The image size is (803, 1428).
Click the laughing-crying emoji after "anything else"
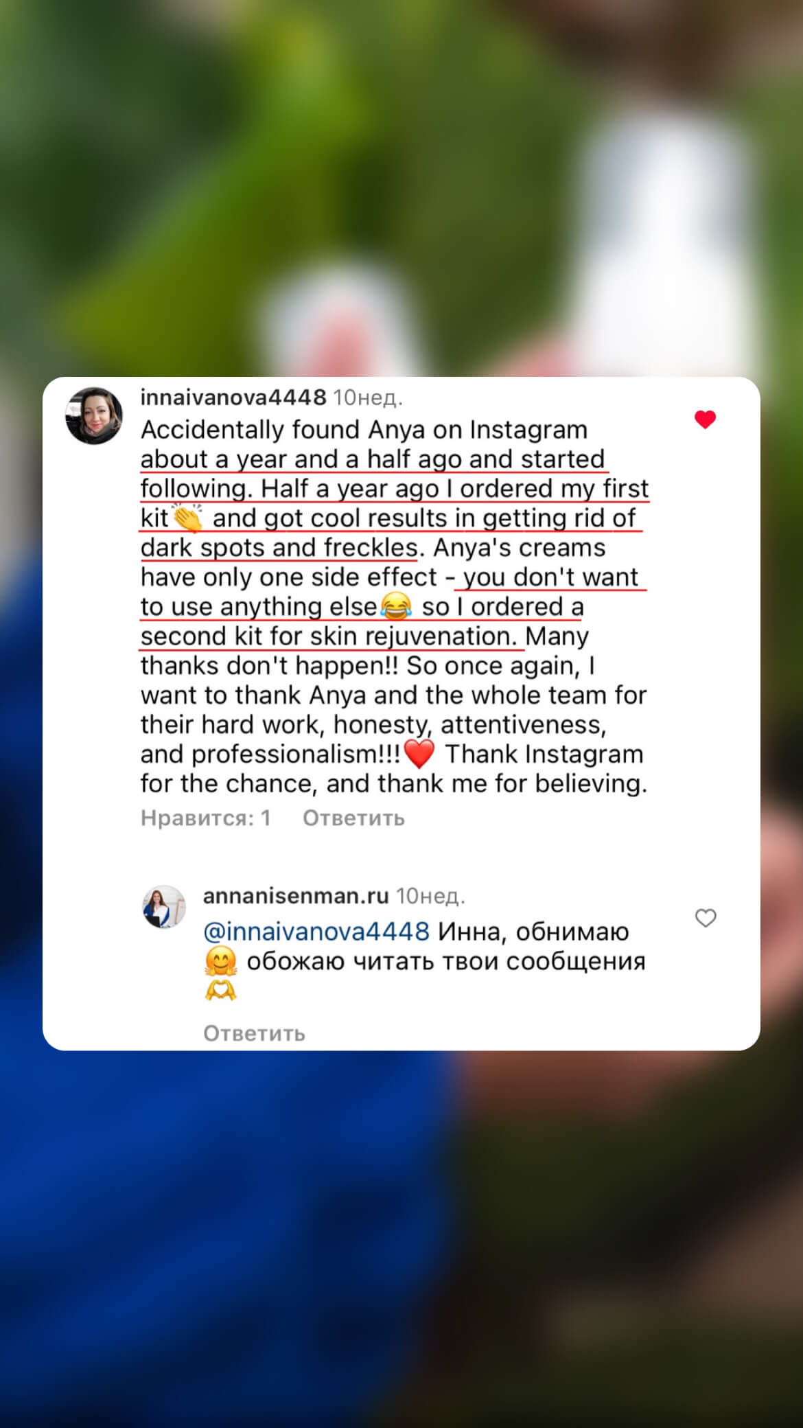(395, 607)
